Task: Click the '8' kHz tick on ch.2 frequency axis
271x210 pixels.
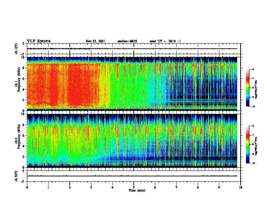Action: (x=24, y=125)
